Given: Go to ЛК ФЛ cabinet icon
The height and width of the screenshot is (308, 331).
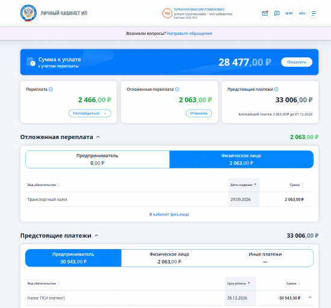Looking at the screenshot, I should click(289, 13).
